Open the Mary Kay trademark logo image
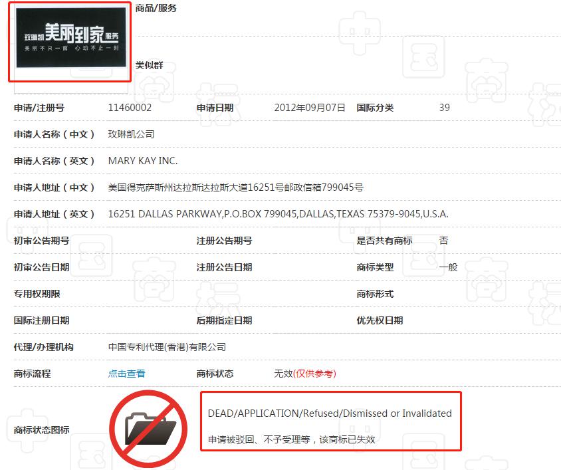 click(x=70, y=38)
